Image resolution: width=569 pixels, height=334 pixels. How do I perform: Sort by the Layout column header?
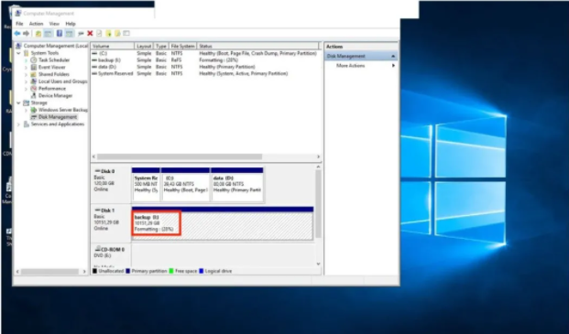144,46
